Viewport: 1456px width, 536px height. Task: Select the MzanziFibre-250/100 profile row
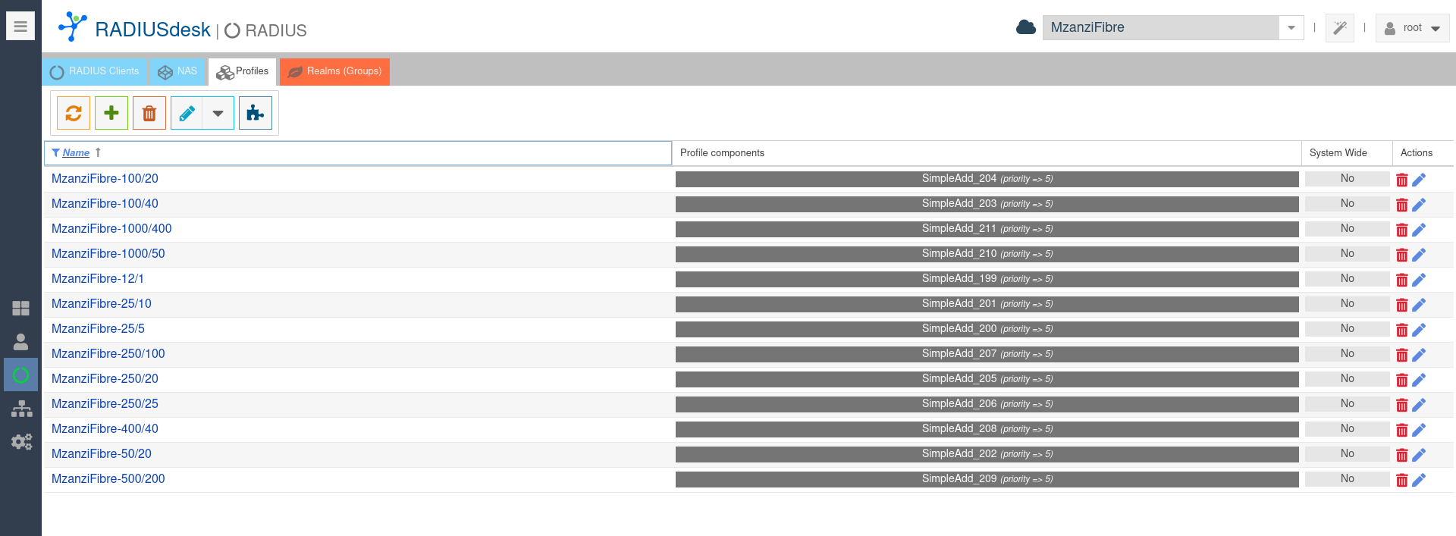tap(108, 354)
